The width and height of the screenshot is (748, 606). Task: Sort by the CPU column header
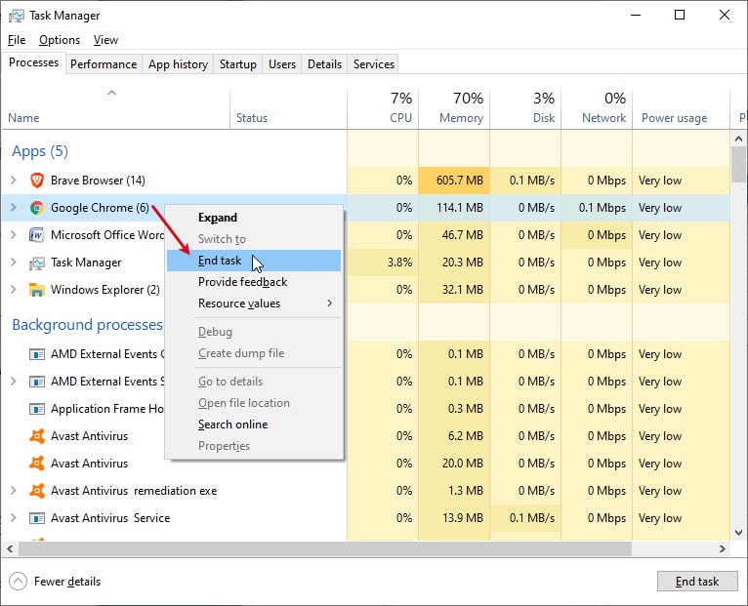pos(383,109)
